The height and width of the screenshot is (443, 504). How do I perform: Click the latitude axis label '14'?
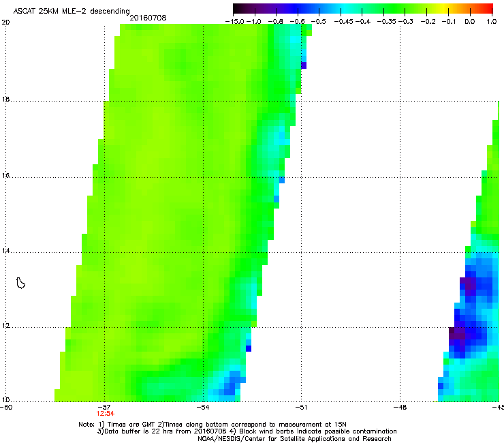5,251
